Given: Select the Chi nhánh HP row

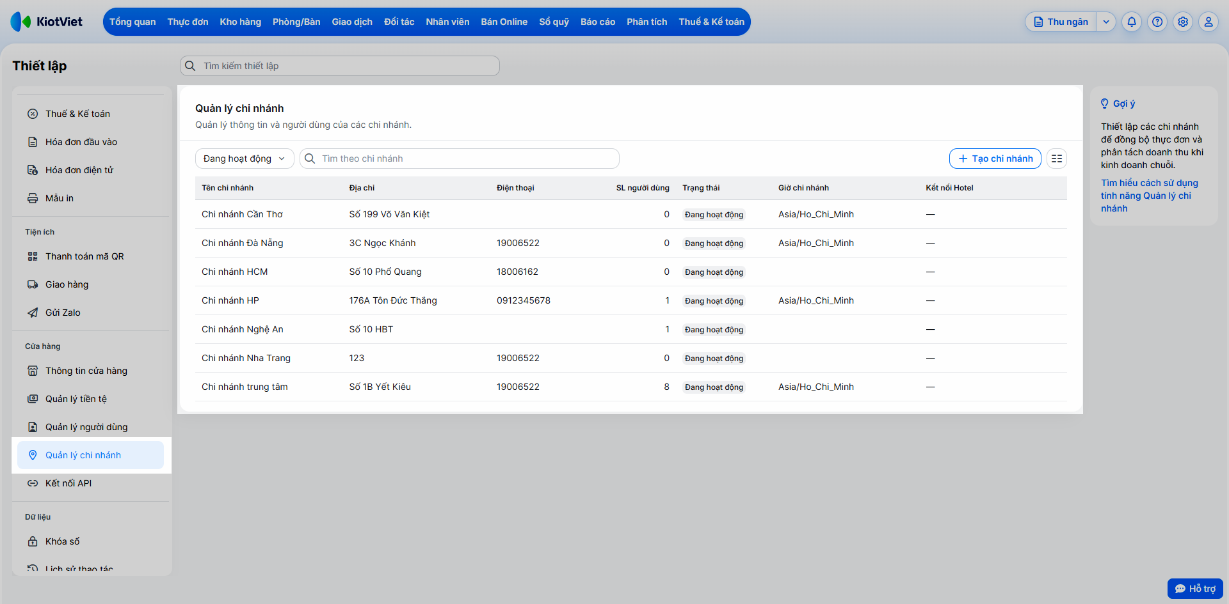Looking at the screenshot, I should [631, 300].
